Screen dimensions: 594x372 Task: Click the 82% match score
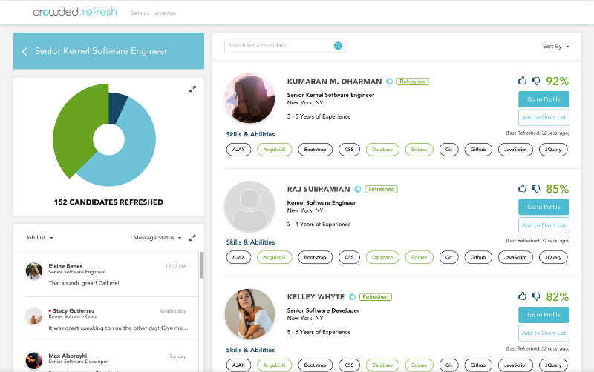coord(558,296)
